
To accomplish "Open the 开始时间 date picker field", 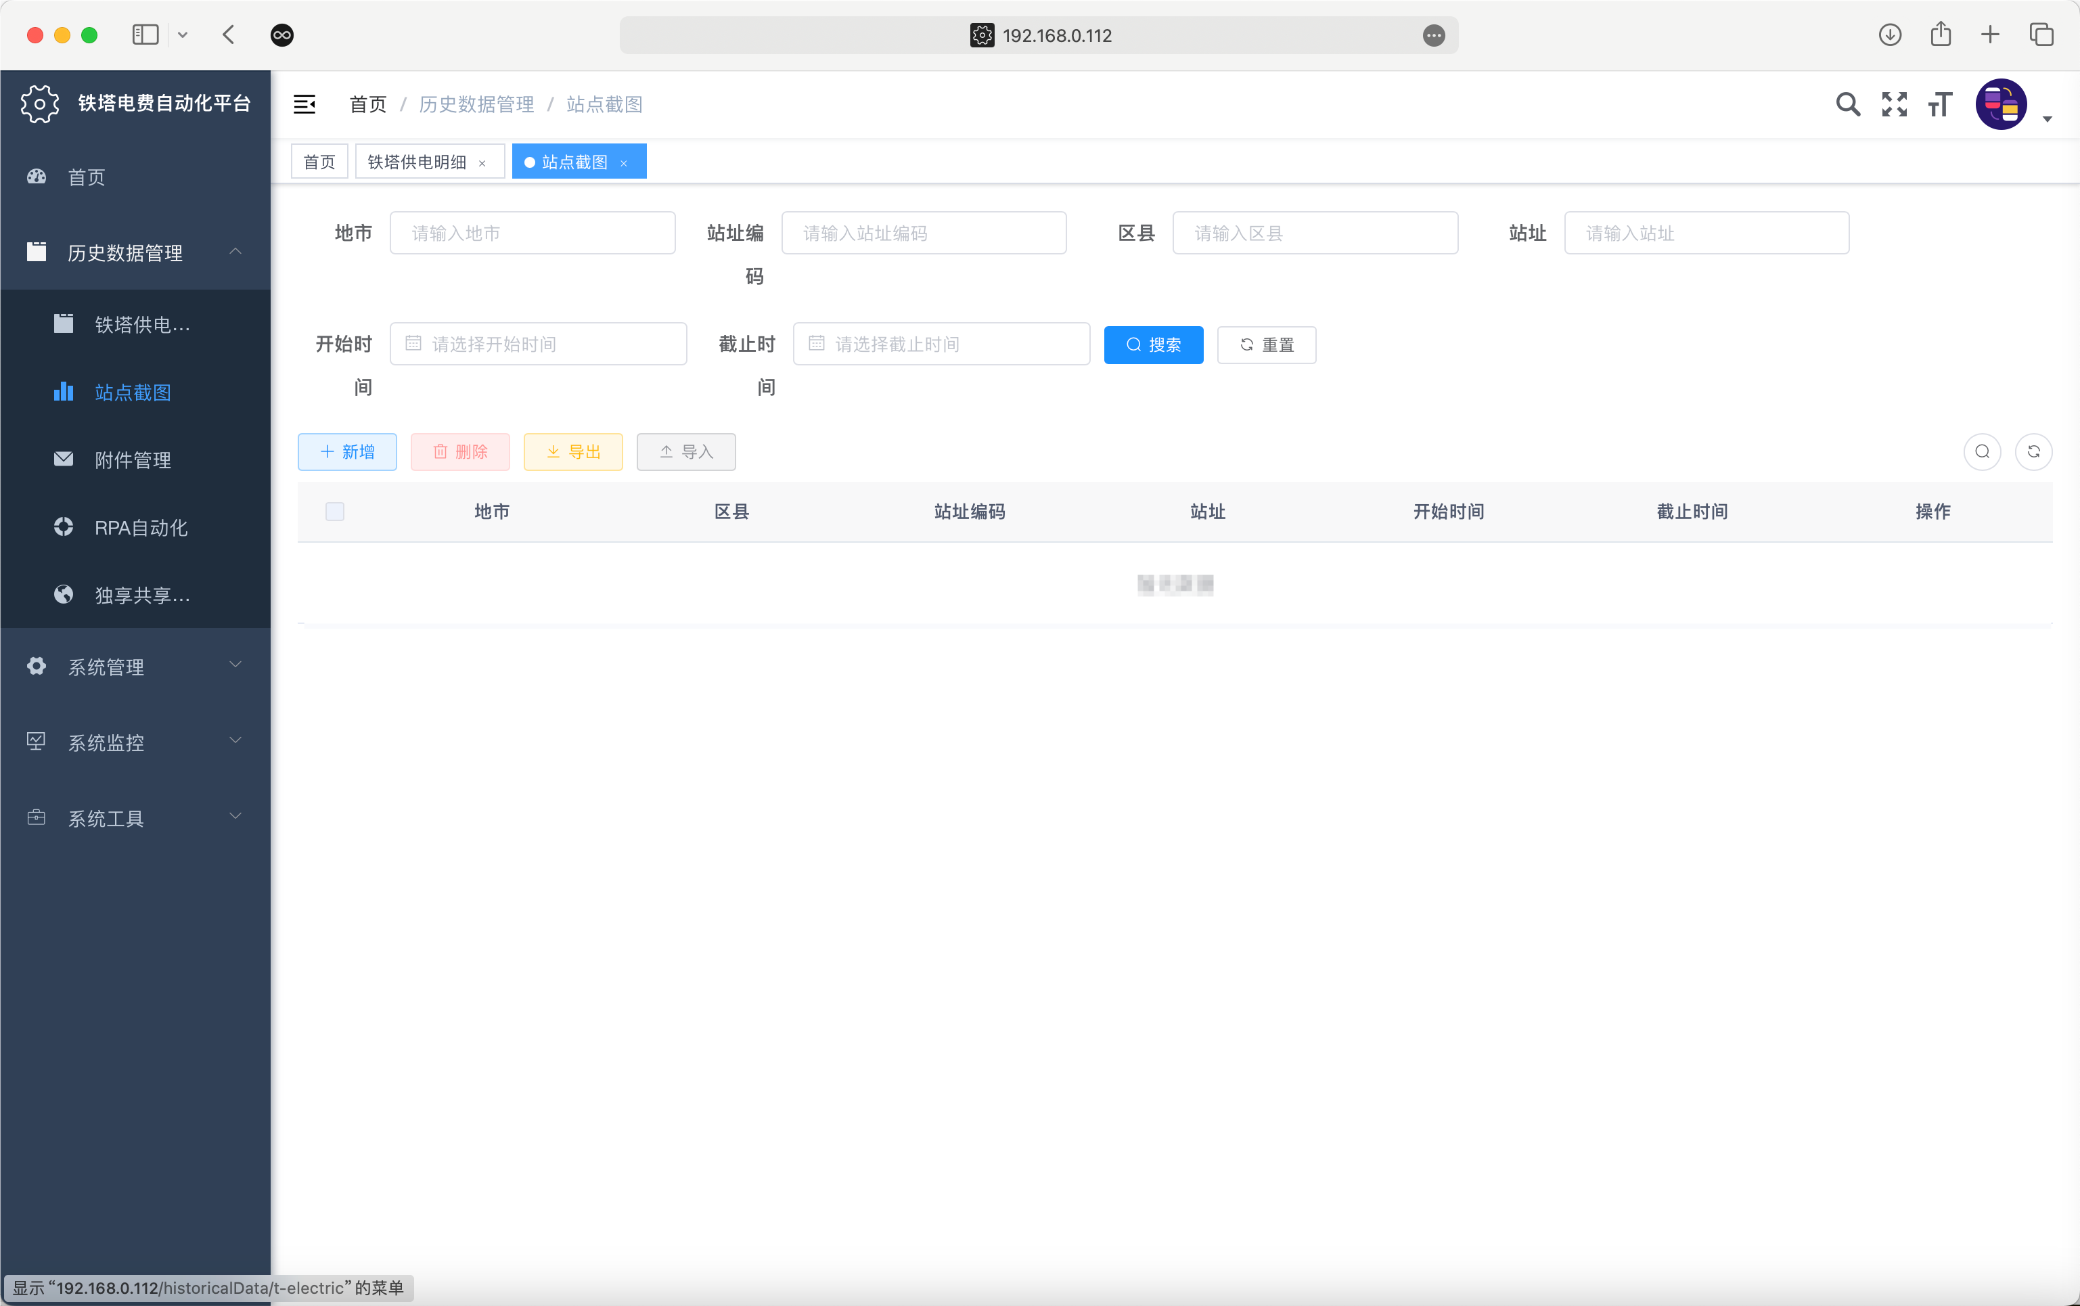I will click(538, 344).
